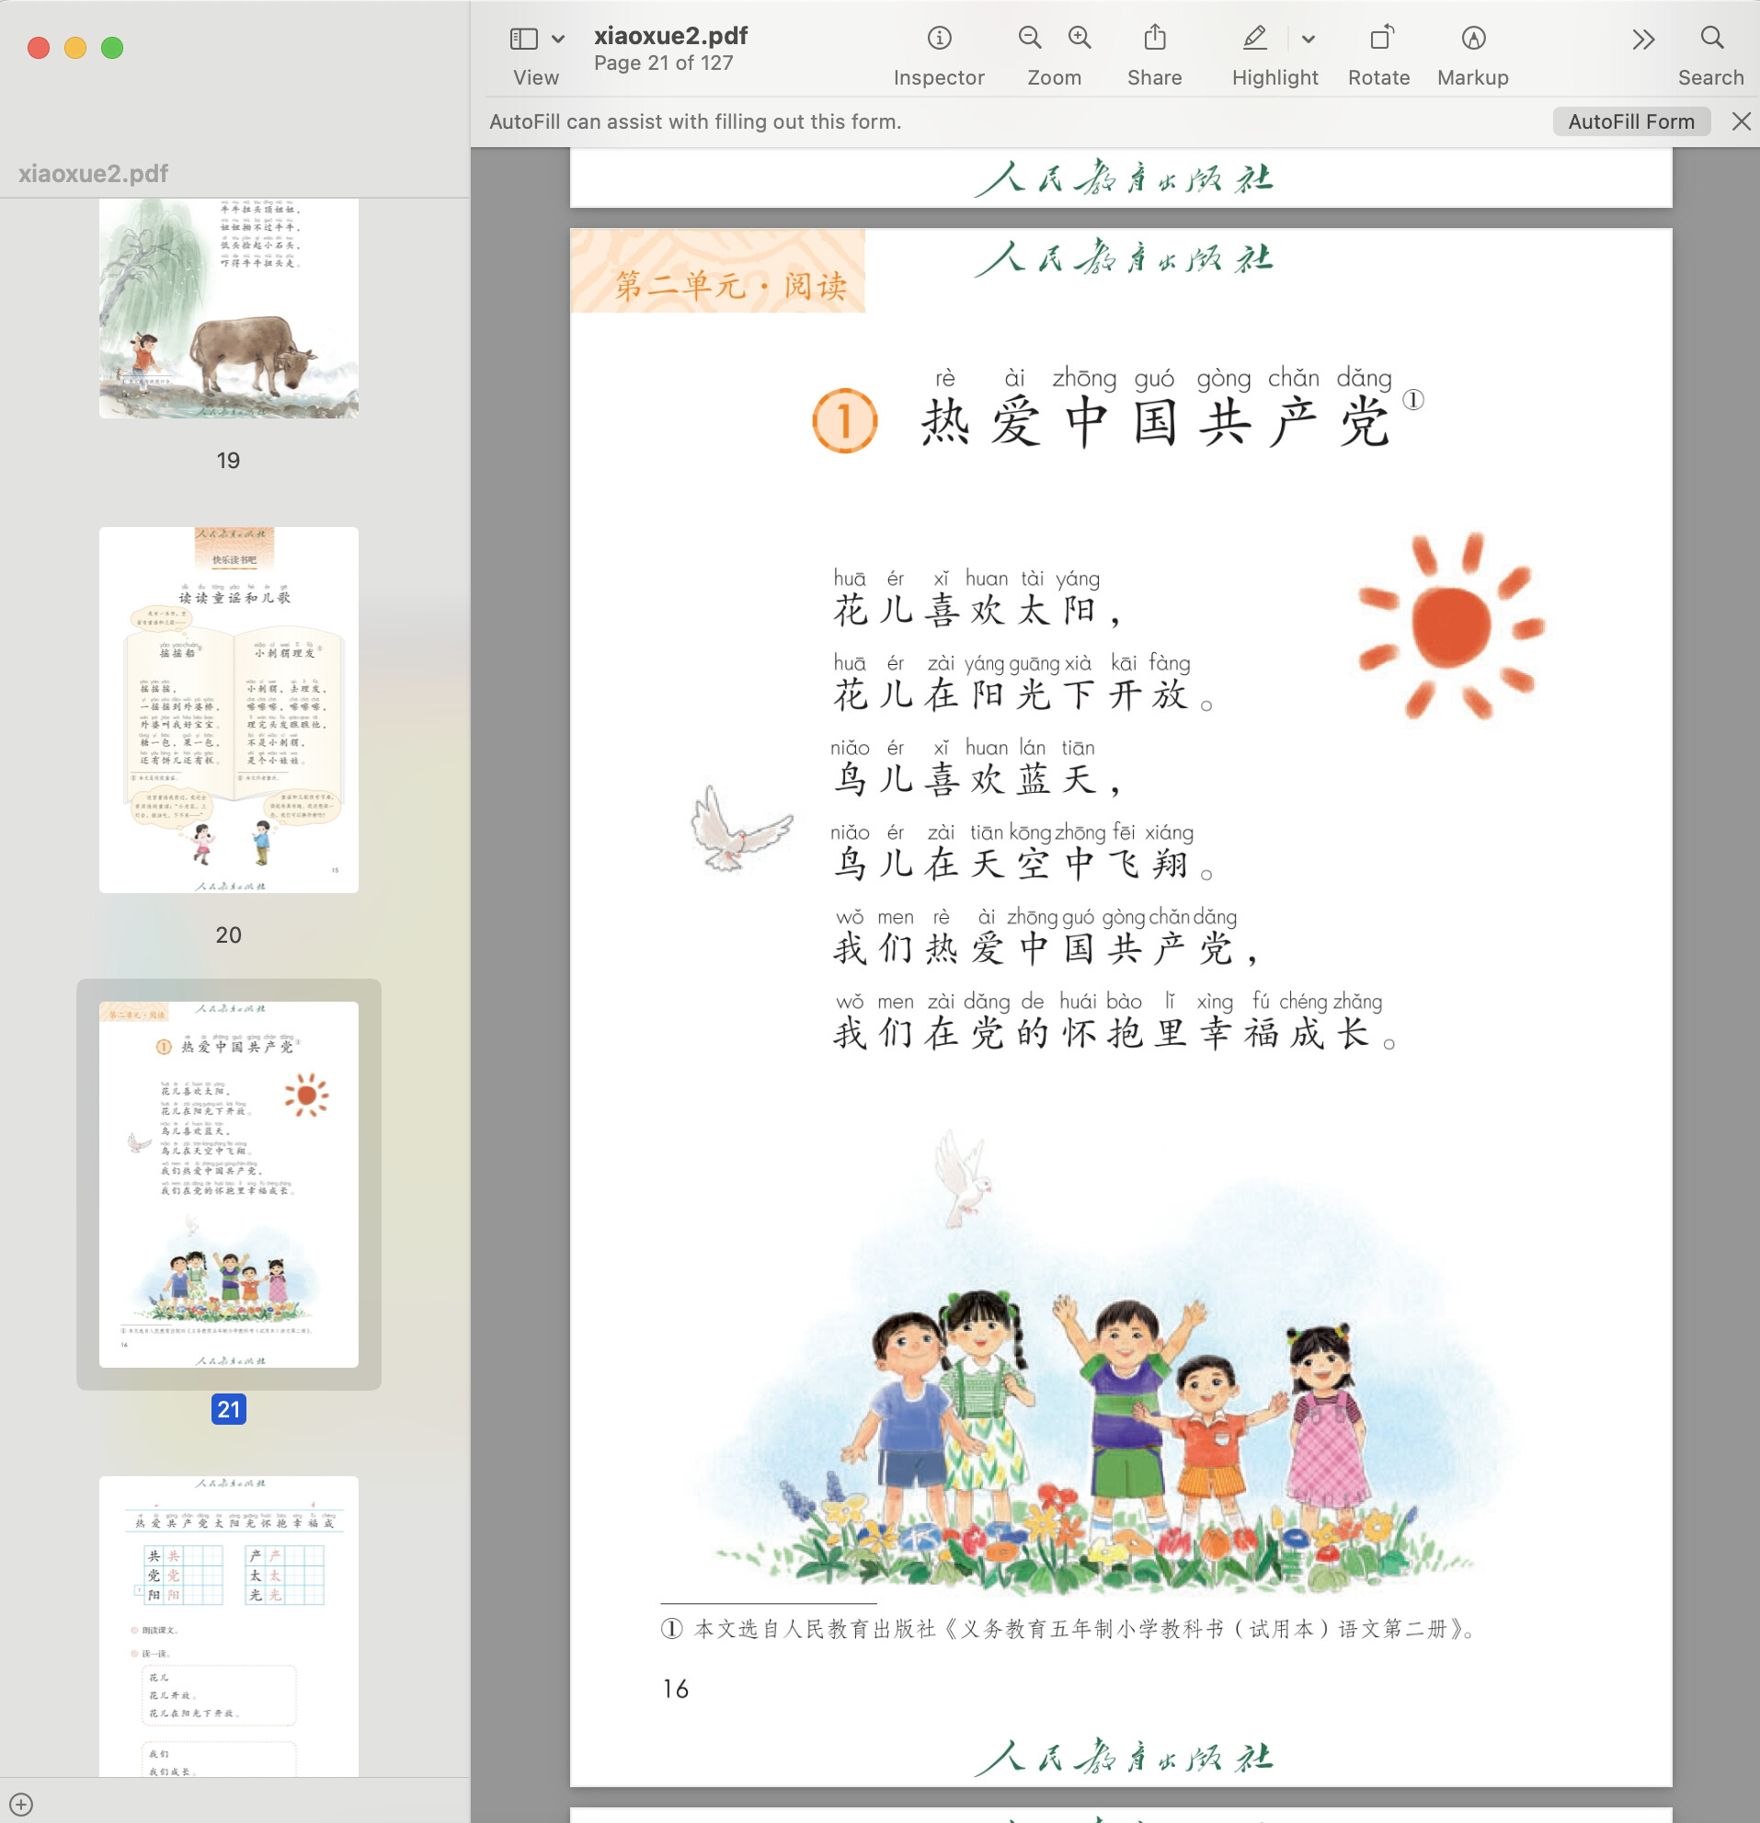Select page 21 thumbnail in sidebar
Screen dimensions: 1760x1823
tap(229, 1183)
